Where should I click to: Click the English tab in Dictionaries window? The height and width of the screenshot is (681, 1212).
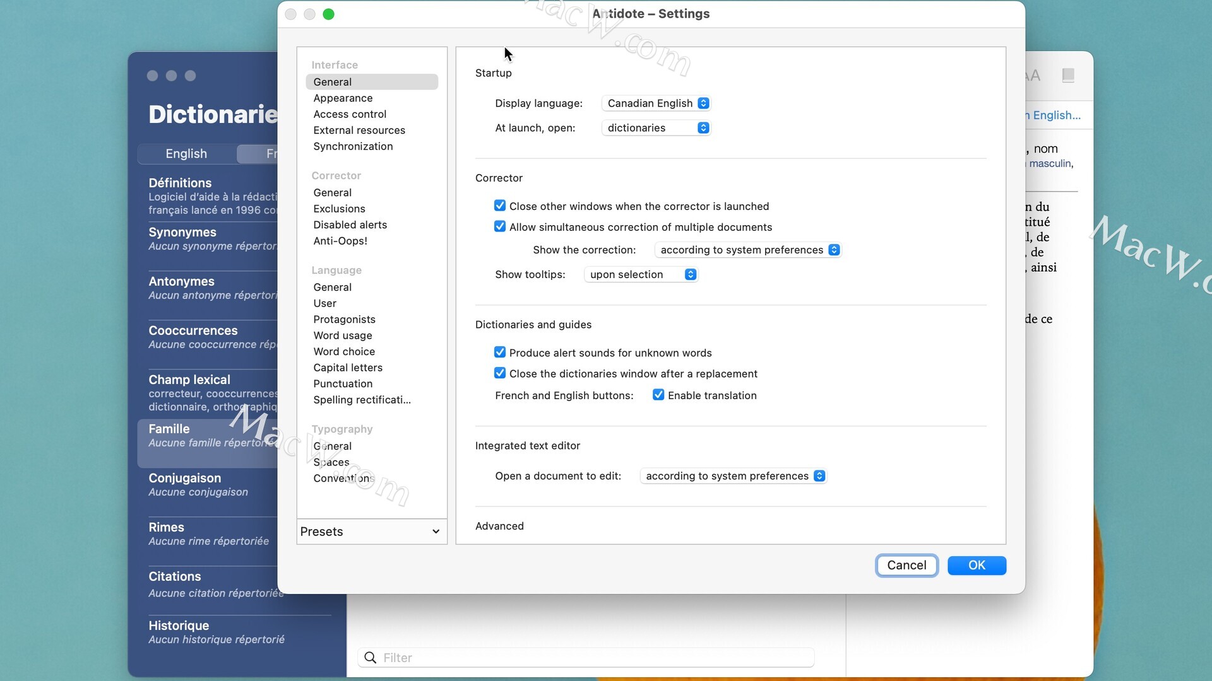click(x=186, y=154)
